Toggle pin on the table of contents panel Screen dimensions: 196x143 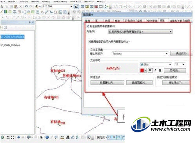[x=30, y=22]
